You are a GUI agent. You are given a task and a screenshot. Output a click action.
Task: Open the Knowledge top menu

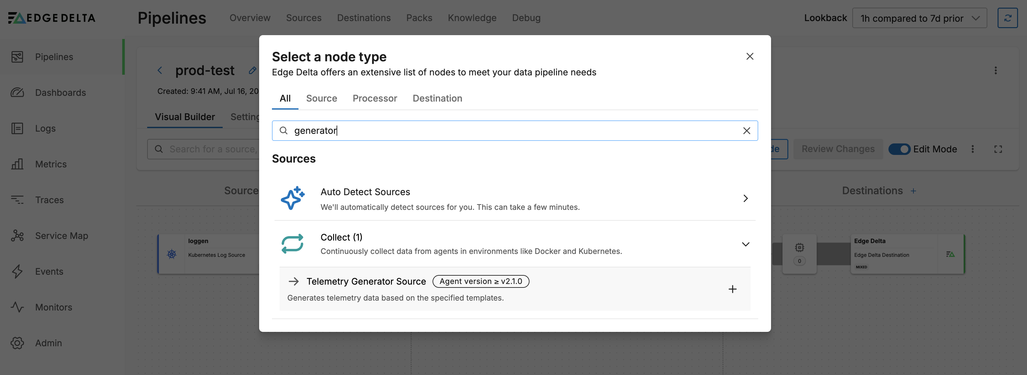pyautogui.click(x=472, y=18)
